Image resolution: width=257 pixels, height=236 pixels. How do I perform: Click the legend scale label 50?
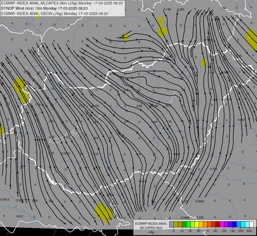click(x=199, y=231)
